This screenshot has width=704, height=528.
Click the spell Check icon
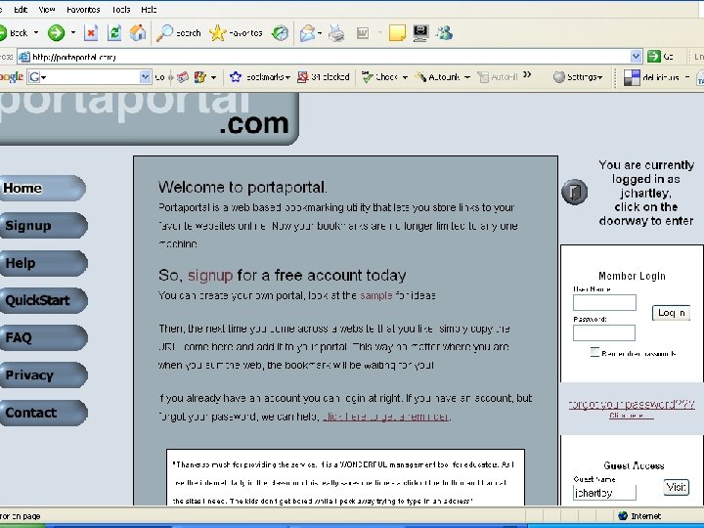coord(368,77)
